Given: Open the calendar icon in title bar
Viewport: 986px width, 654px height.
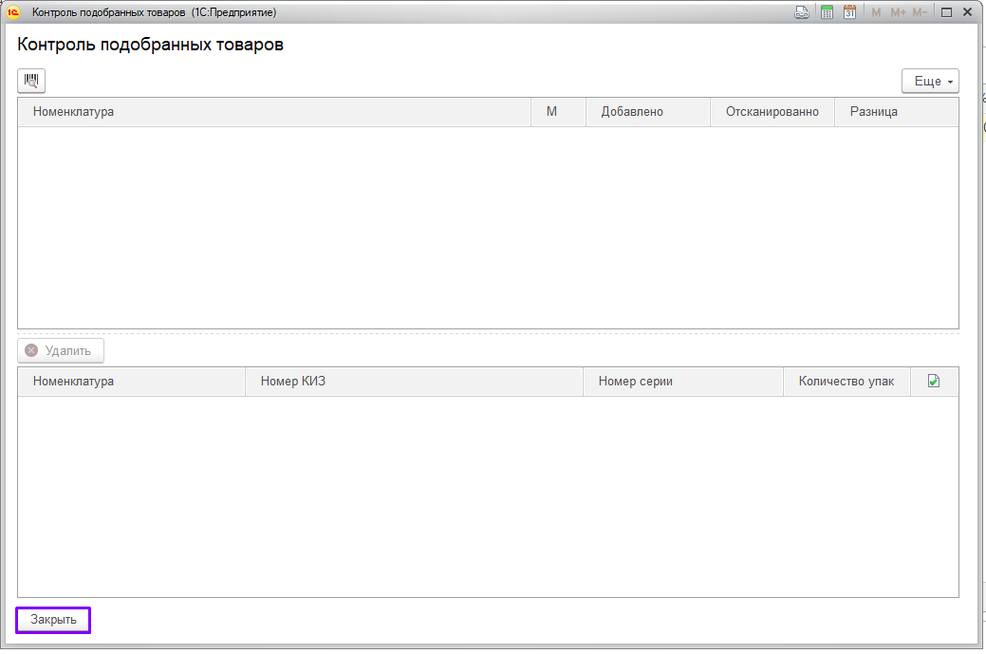Looking at the screenshot, I should click(x=850, y=12).
